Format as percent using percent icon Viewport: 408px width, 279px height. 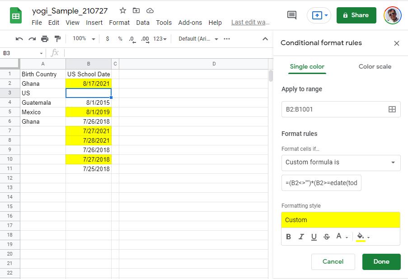pos(119,39)
